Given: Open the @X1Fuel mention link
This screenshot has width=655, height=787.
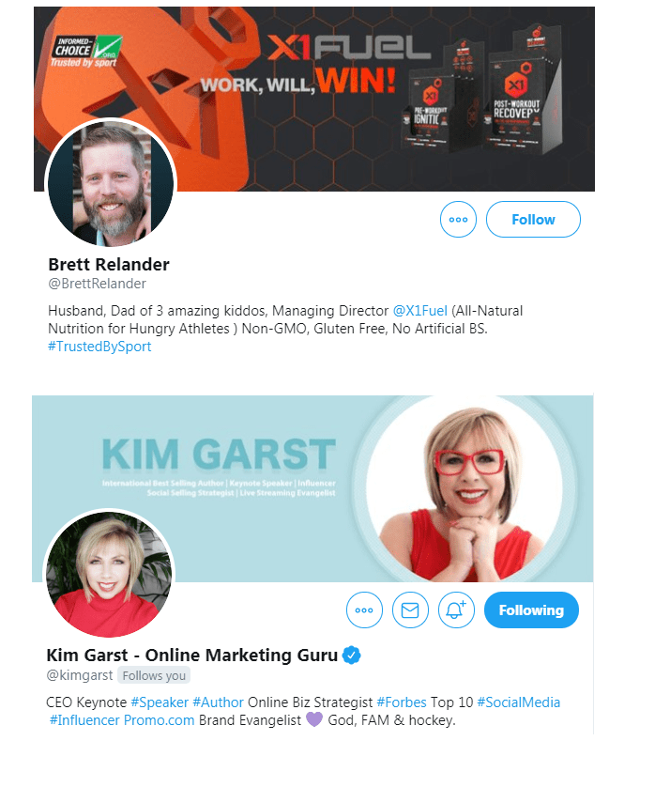Looking at the screenshot, I should (x=419, y=311).
